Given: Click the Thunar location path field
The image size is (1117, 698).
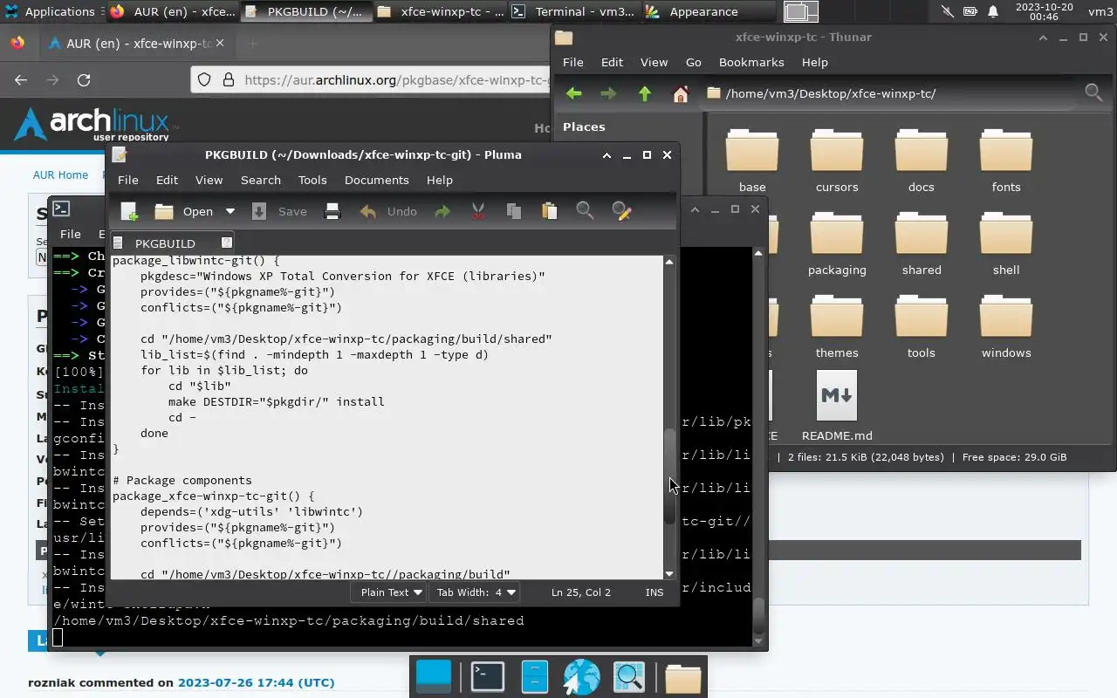Looking at the screenshot, I should click(888, 93).
